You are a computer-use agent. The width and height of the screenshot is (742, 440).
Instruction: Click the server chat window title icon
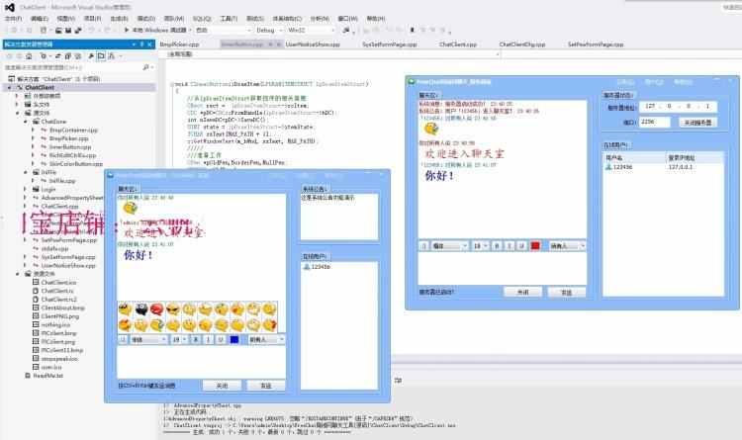click(x=412, y=82)
